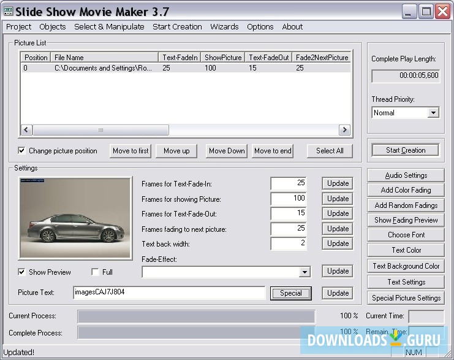The height and width of the screenshot is (360, 454).
Task: Toggle the Show Preview checkbox
Action: tap(21, 272)
